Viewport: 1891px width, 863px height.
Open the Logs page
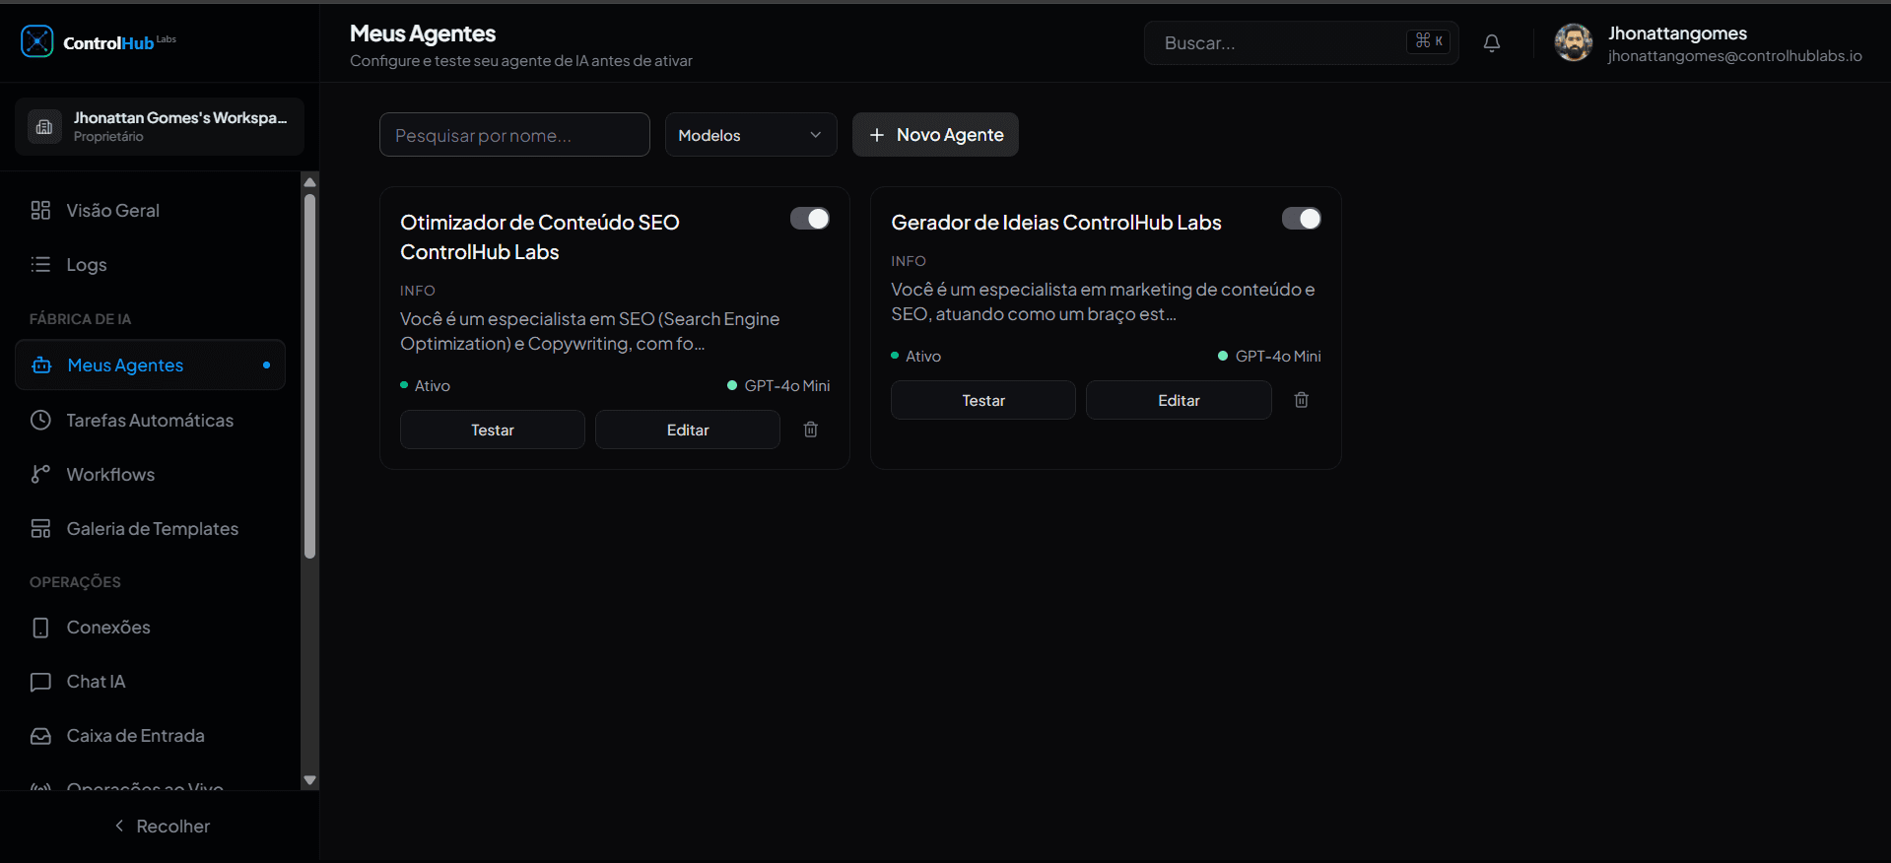150,264
